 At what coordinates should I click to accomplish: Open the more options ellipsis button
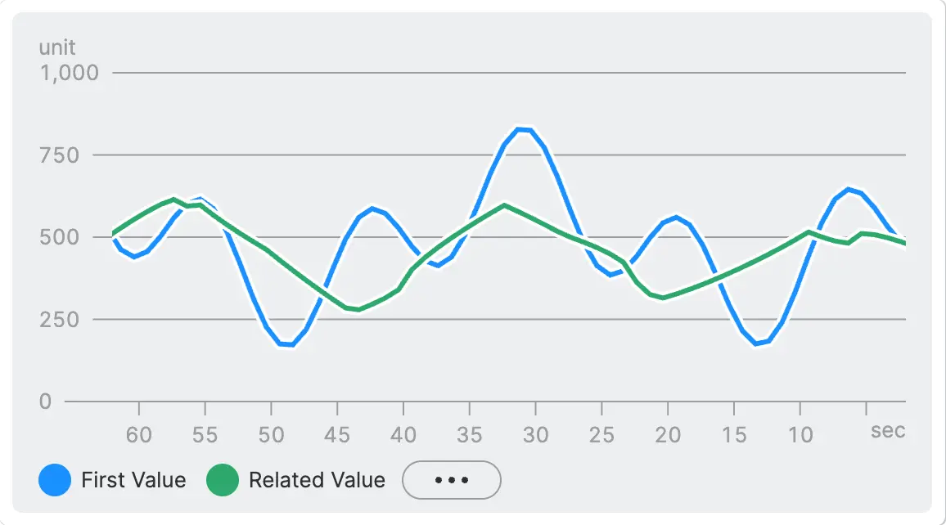point(451,480)
